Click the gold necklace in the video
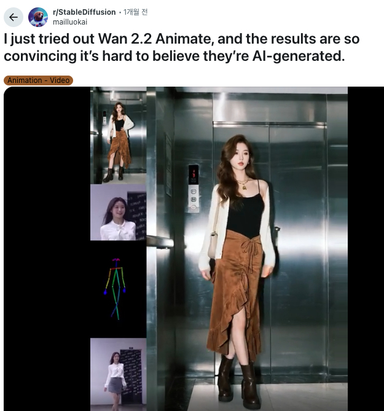384x411 pixels. pos(244,184)
